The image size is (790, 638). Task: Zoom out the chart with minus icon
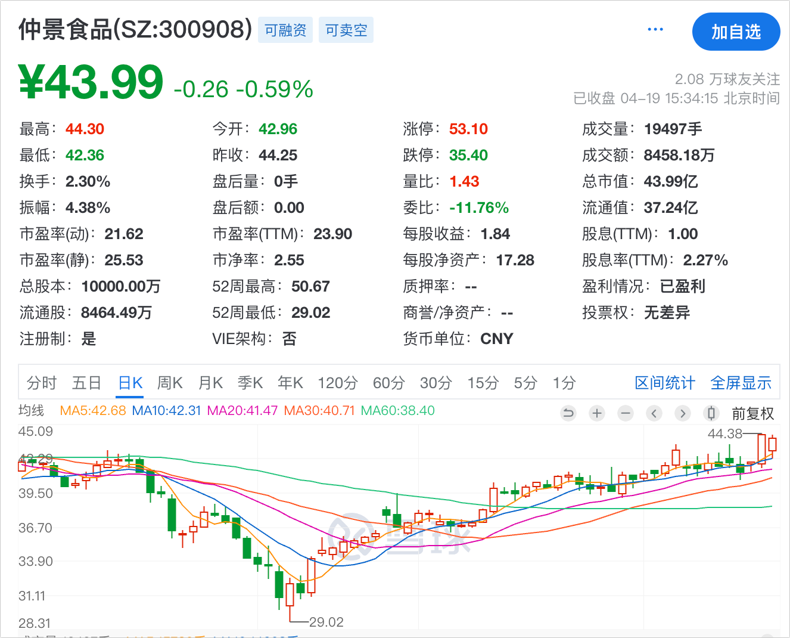point(626,413)
